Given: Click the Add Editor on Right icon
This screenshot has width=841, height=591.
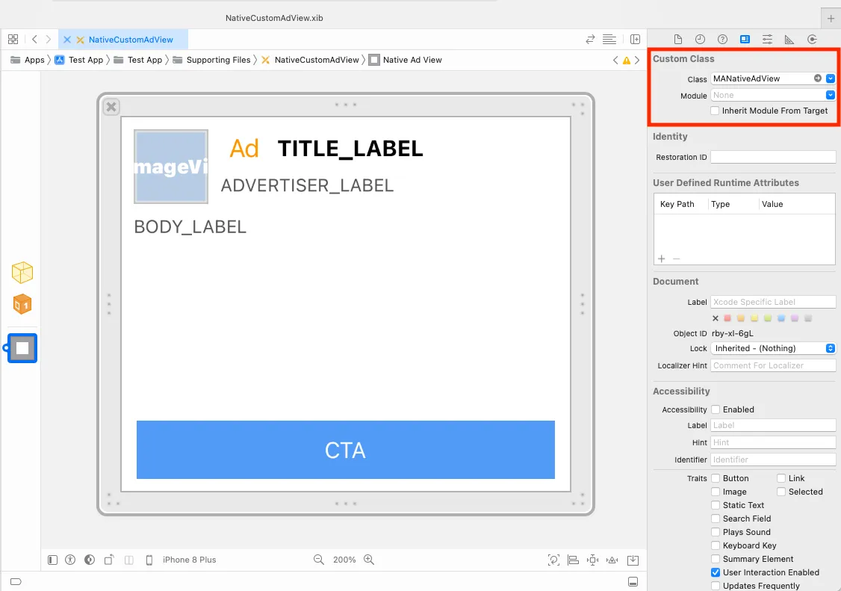Looking at the screenshot, I should pyautogui.click(x=635, y=40).
